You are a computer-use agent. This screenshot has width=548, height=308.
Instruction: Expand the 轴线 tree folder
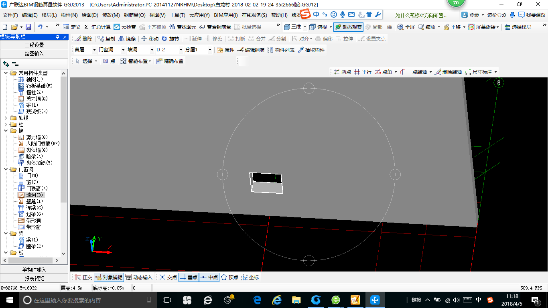tap(6, 118)
